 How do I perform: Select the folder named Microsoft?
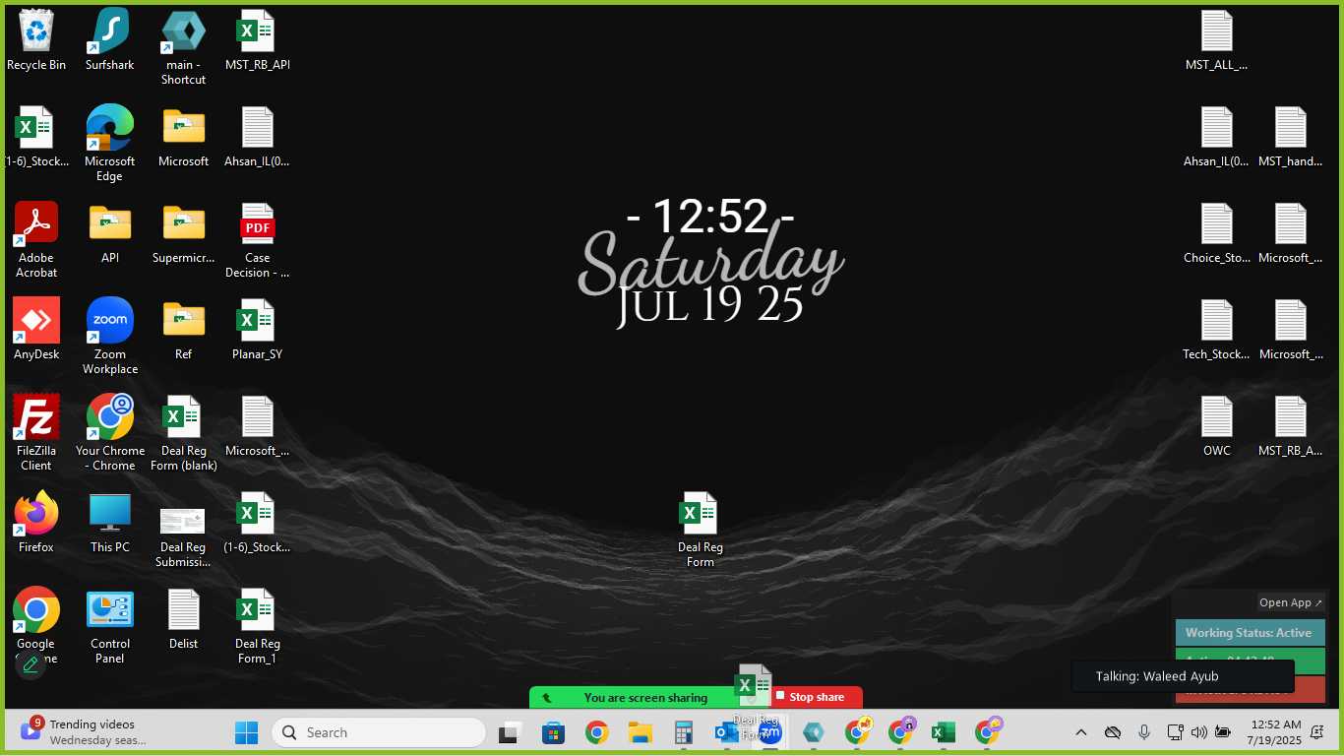coord(183,137)
